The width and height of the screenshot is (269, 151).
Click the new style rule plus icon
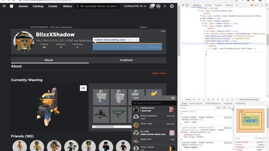[229, 108]
